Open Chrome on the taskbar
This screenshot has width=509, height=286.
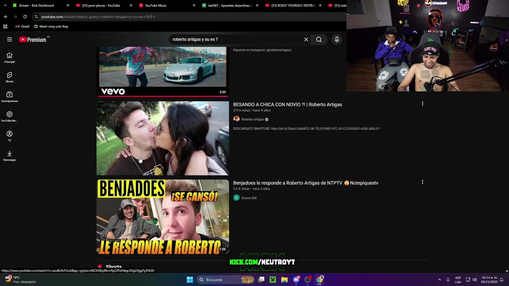[x=320, y=280]
